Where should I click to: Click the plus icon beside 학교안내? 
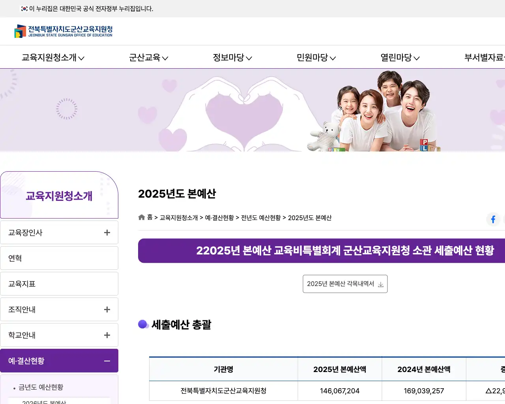[x=107, y=335]
